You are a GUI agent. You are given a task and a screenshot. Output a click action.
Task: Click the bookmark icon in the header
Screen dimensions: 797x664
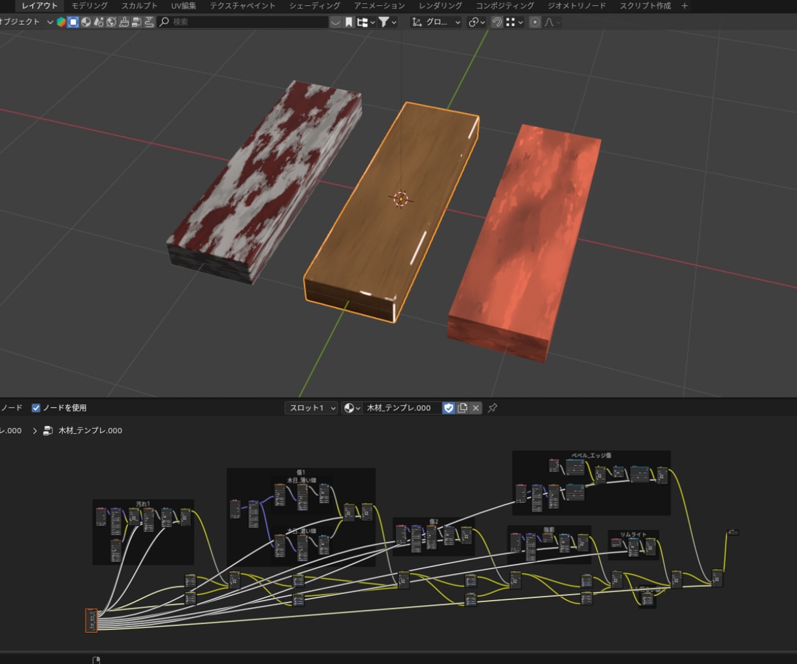pos(349,22)
